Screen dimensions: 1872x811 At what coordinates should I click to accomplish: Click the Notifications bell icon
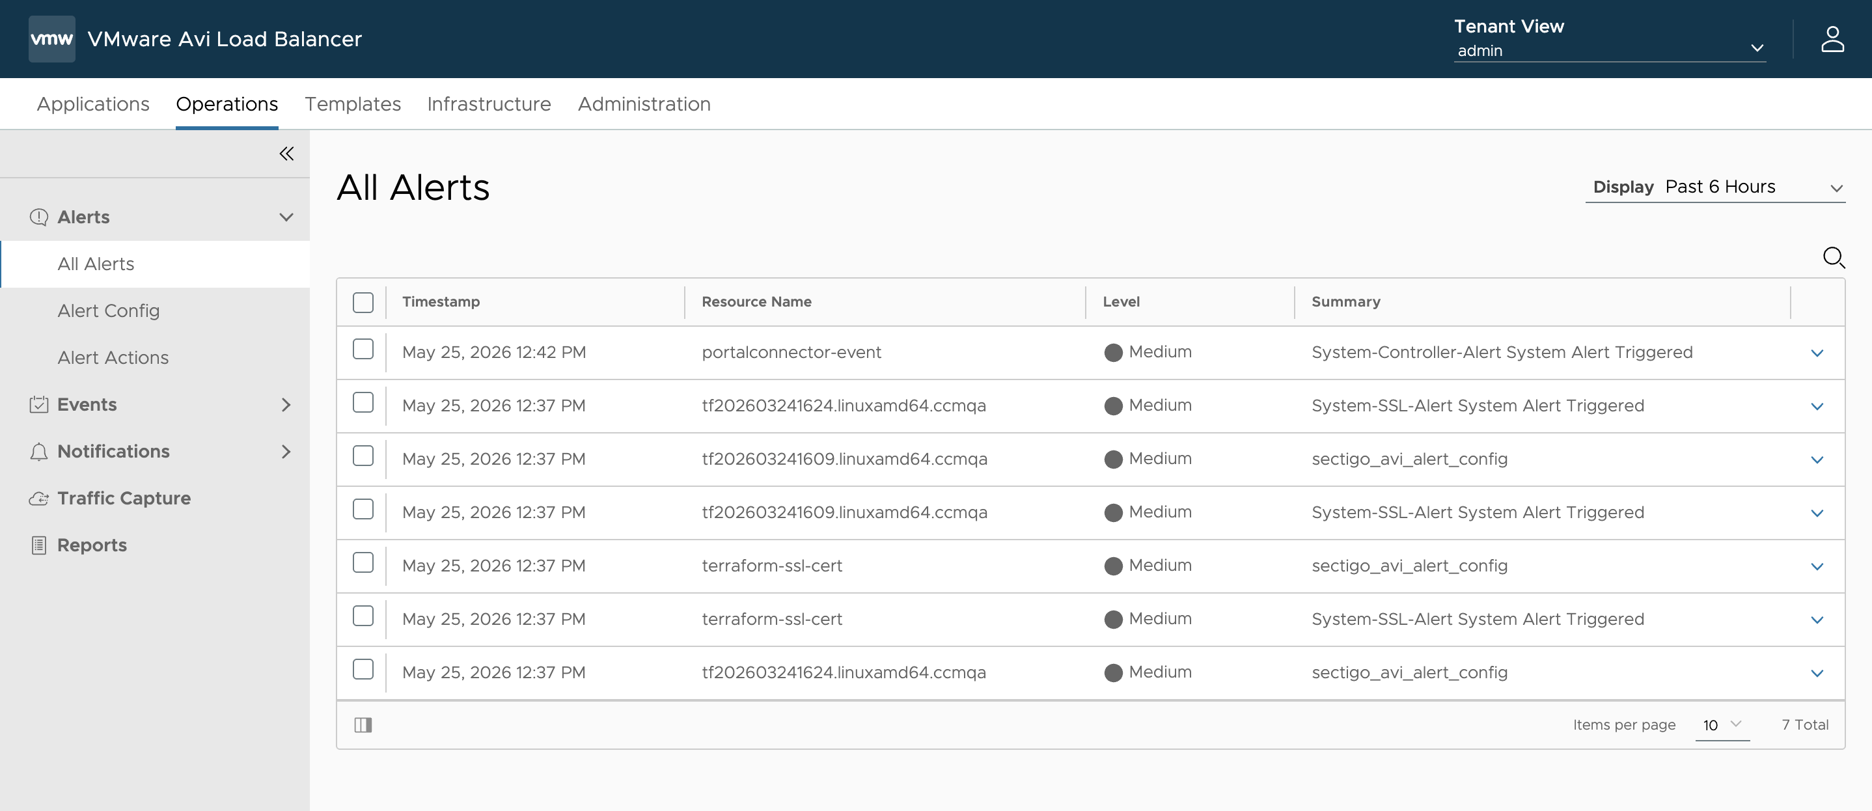pyautogui.click(x=38, y=451)
